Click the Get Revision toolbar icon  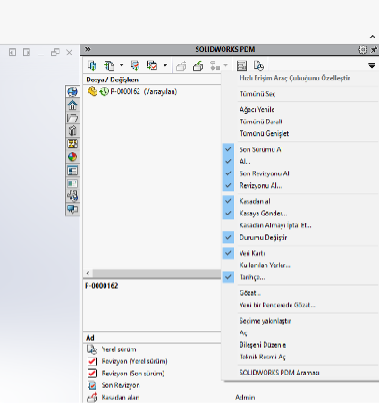point(152,65)
